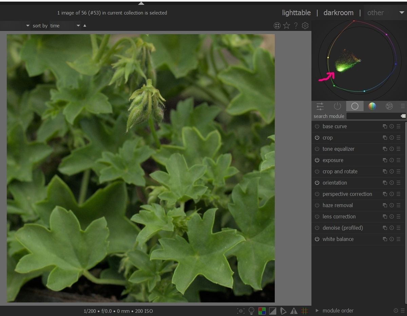Switch to darkroom view
407x316 pixels.
click(338, 13)
